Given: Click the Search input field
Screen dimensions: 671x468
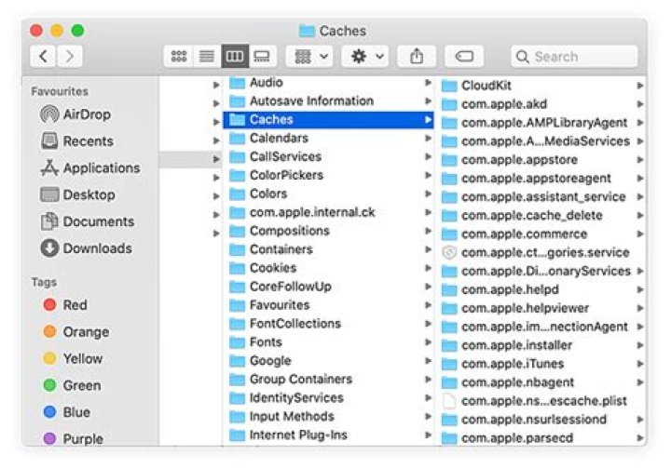Looking at the screenshot, I should click(582, 57).
